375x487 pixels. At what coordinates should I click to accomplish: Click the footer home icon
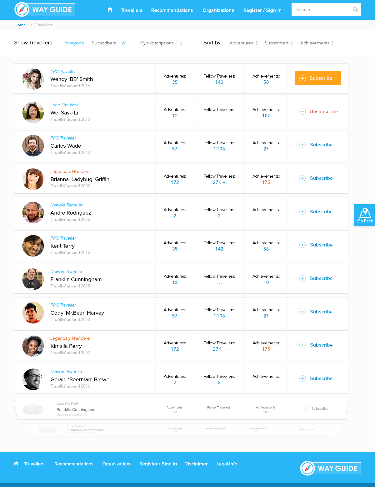[16, 464]
